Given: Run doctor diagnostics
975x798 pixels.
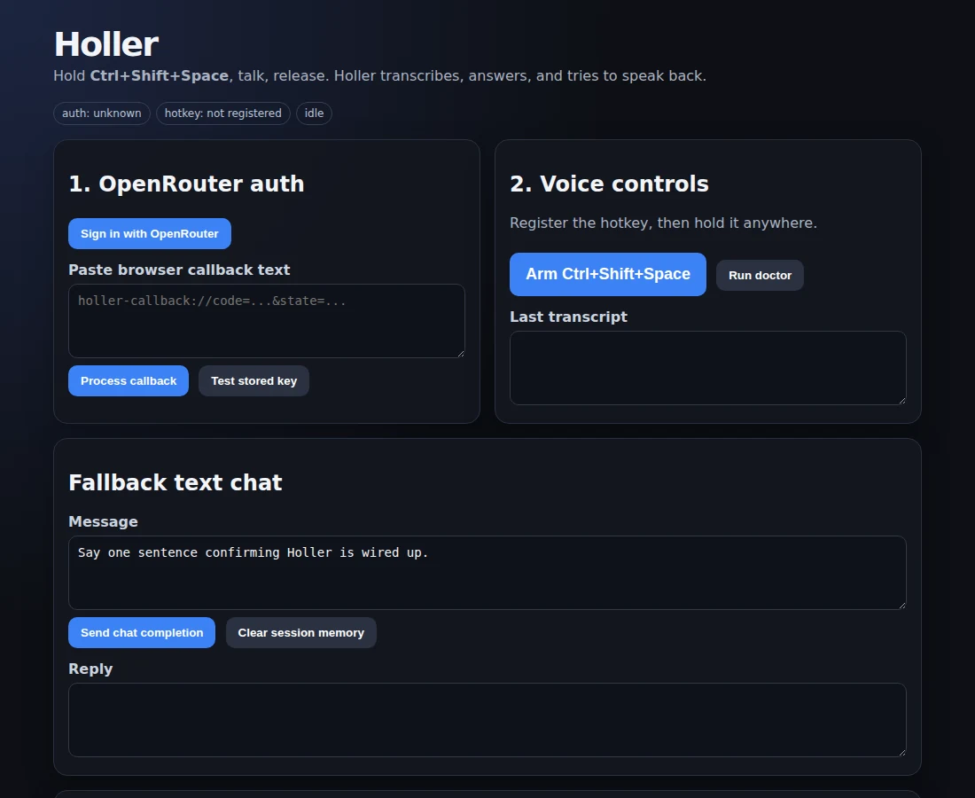Looking at the screenshot, I should (760, 275).
